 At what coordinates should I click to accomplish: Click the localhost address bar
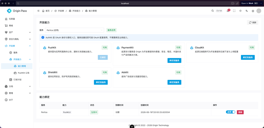click(x=125, y=3)
